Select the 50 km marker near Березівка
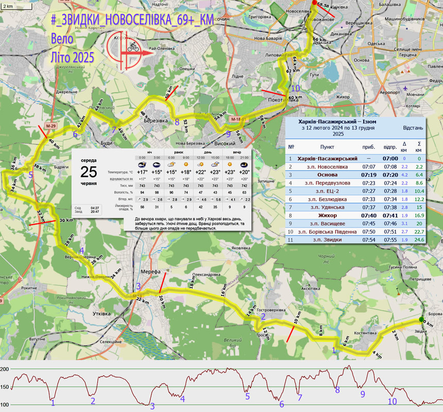The image size is (443, 412). 168,93
